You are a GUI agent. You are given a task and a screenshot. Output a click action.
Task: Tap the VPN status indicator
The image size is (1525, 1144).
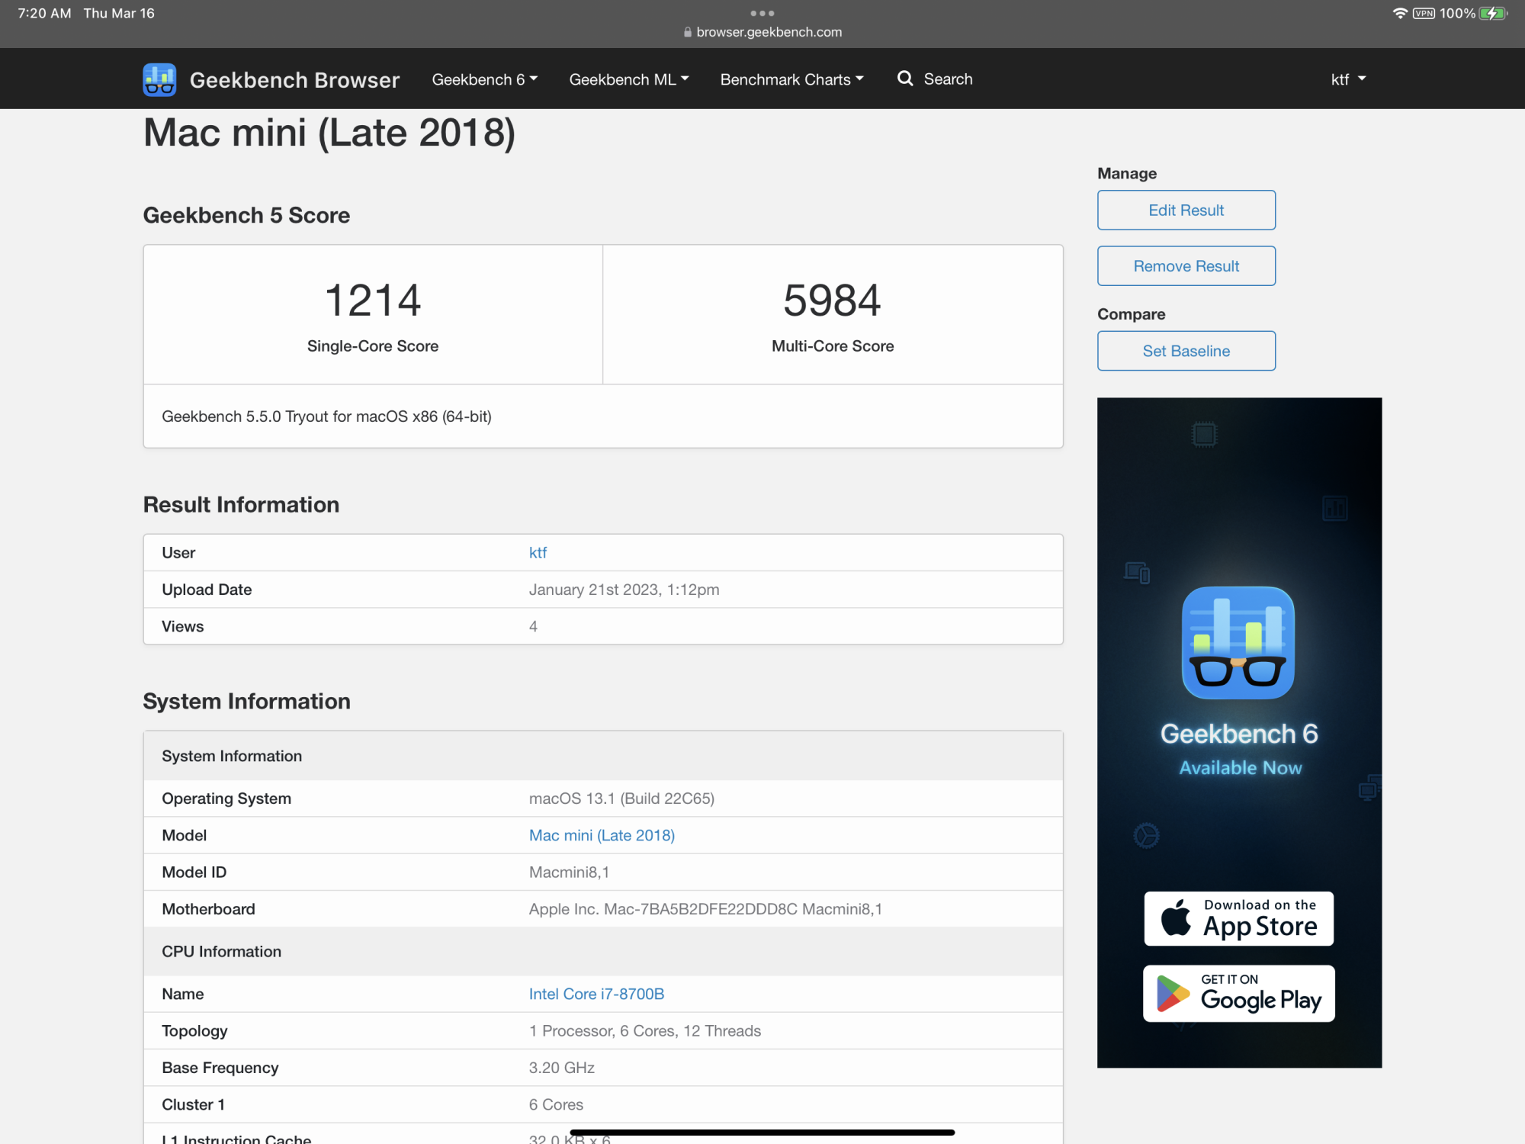point(1424,13)
